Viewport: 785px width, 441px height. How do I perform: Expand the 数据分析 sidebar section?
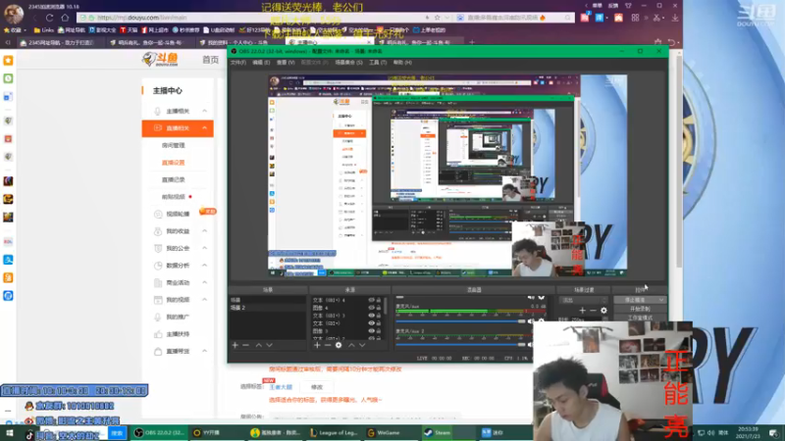pyautogui.click(x=205, y=266)
